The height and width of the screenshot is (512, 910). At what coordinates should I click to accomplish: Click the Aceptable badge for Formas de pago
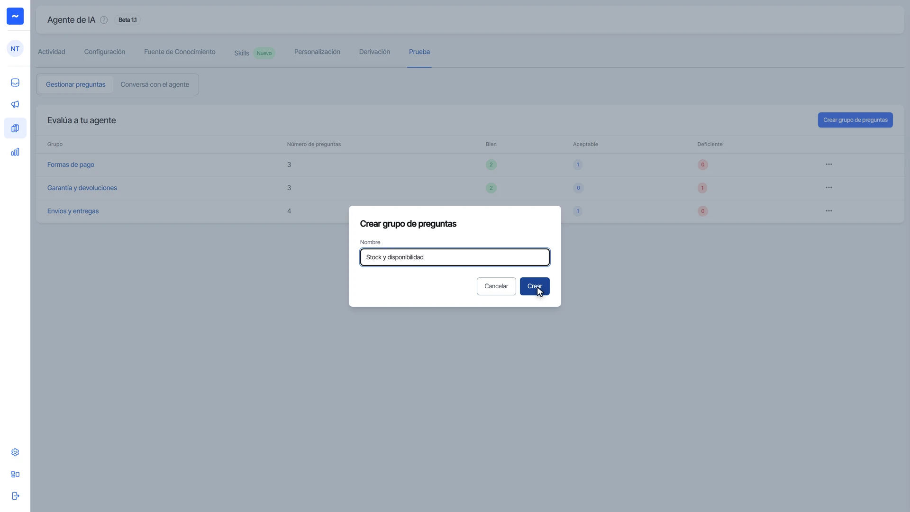click(x=578, y=165)
